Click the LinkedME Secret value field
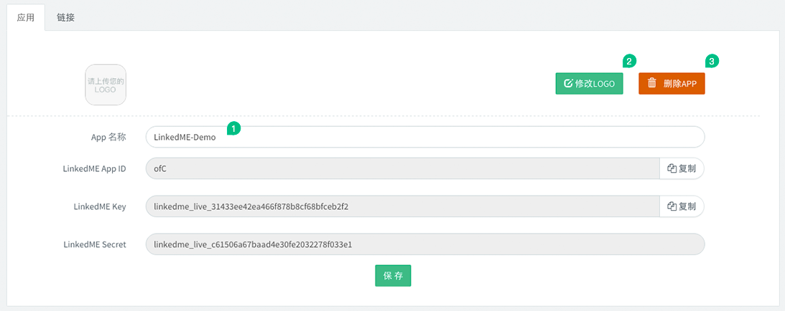 (x=425, y=244)
